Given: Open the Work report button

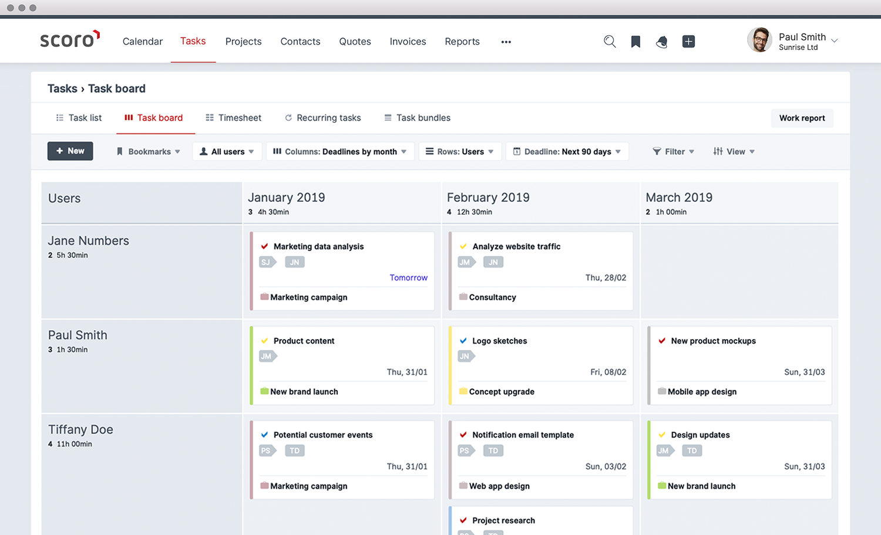Looking at the screenshot, I should 802,118.
